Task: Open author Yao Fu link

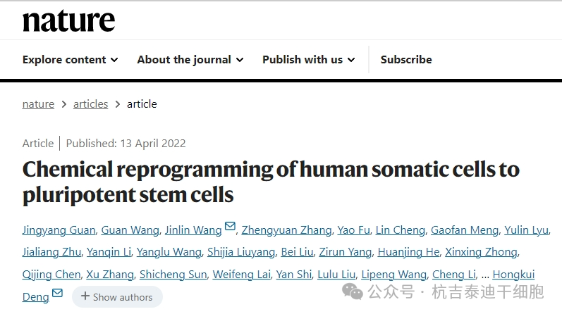Action: coord(353,230)
